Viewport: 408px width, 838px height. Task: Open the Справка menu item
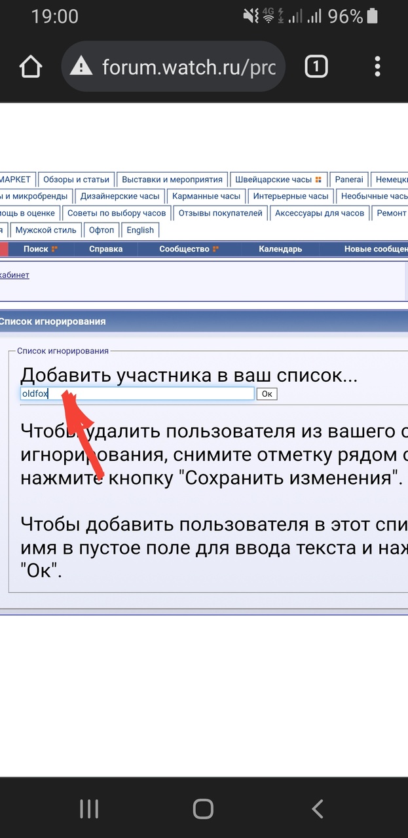point(105,249)
